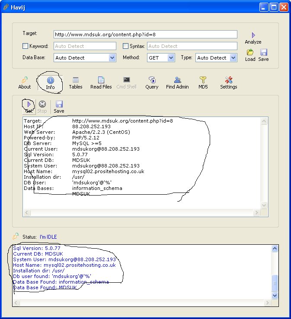Click log panel scroll right arrow
The image size is (291, 319).
point(267,303)
